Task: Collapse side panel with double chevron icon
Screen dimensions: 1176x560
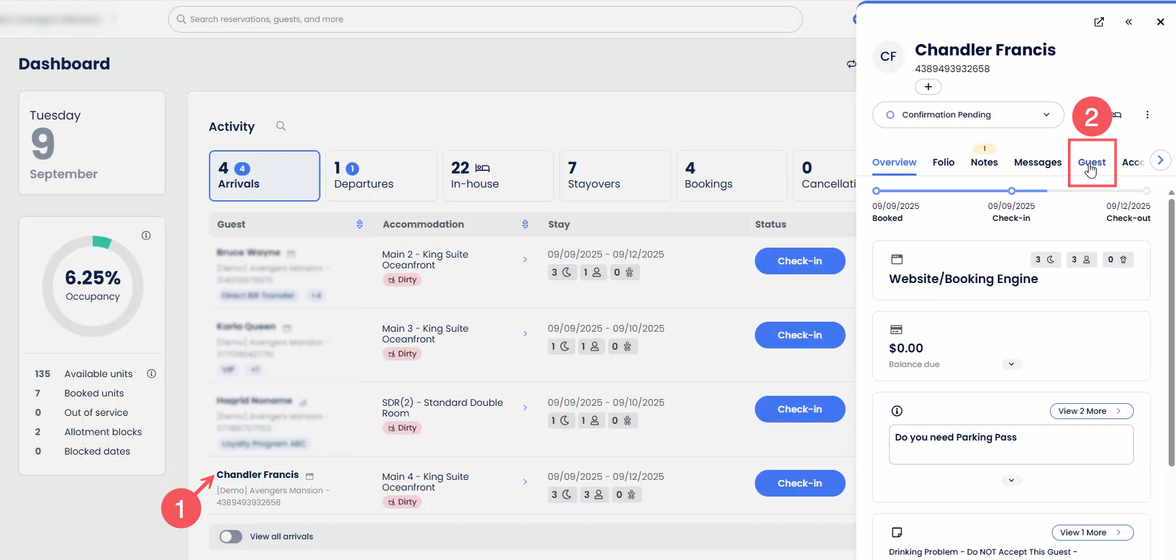Action: pyautogui.click(x=1129, y=22)
